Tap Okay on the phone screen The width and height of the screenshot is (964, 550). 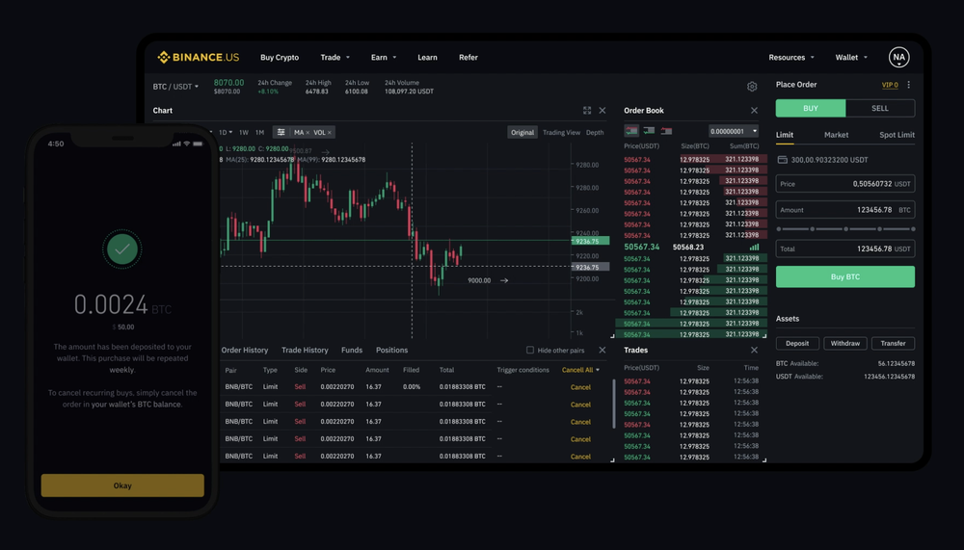coord(122,485)
